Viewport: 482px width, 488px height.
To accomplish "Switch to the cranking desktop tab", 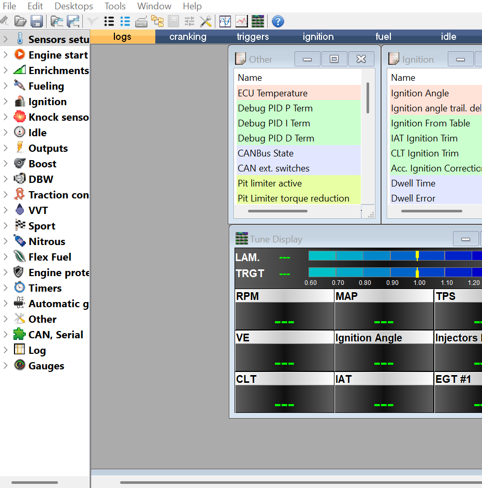I will [x=188, y=37].
